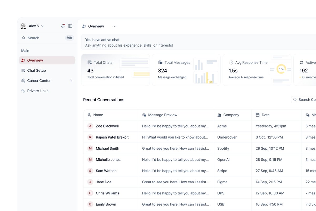Select the Jane Doe name cell
This screenshot has height=211, width=316.
pyautogui.click(x=111, y=182)
